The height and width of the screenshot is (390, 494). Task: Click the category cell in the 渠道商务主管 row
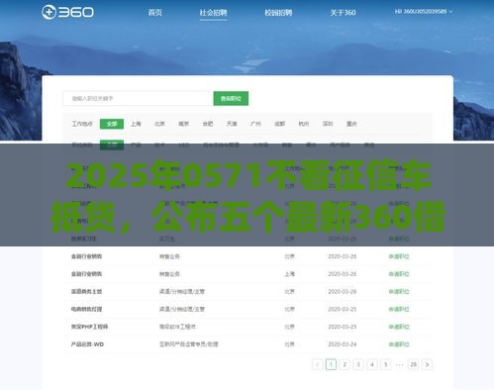(x=182, y=291)
